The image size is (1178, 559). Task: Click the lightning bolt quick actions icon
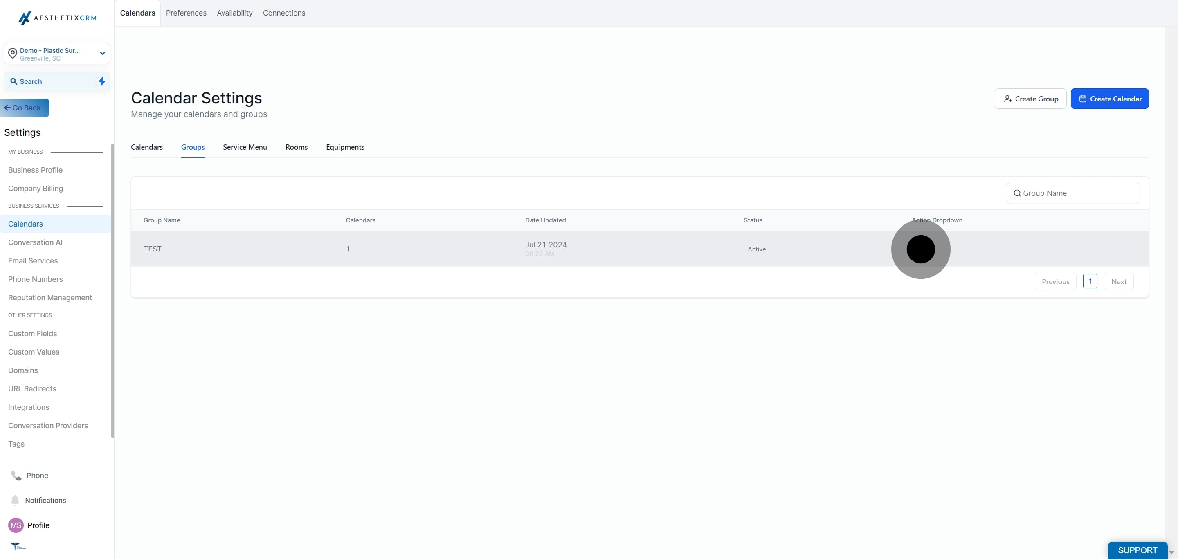tap(101, 81)
